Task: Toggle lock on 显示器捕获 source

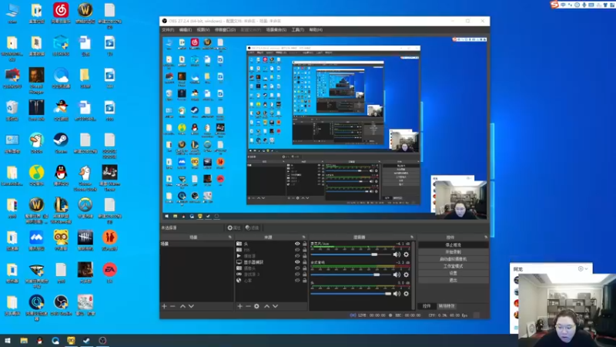Action: 304,262
